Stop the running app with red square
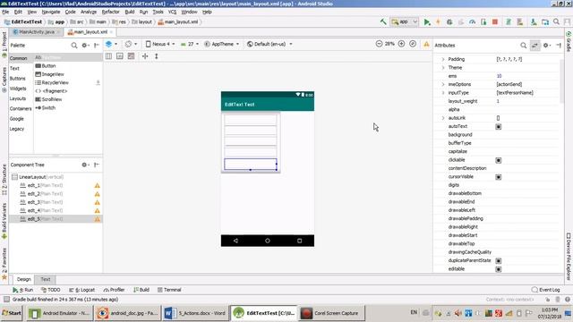This screenshot has height=322, width=573. pyautogui.click(x=495, y=21)
